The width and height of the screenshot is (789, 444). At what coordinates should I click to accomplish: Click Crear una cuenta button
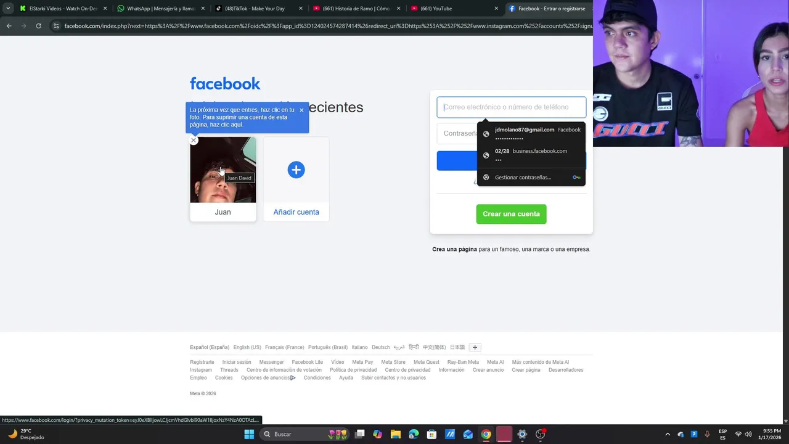511,214
